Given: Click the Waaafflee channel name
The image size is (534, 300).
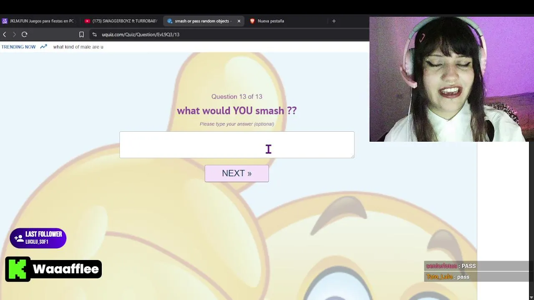Looking at the screenshot, I should click(x=66, y=269).
